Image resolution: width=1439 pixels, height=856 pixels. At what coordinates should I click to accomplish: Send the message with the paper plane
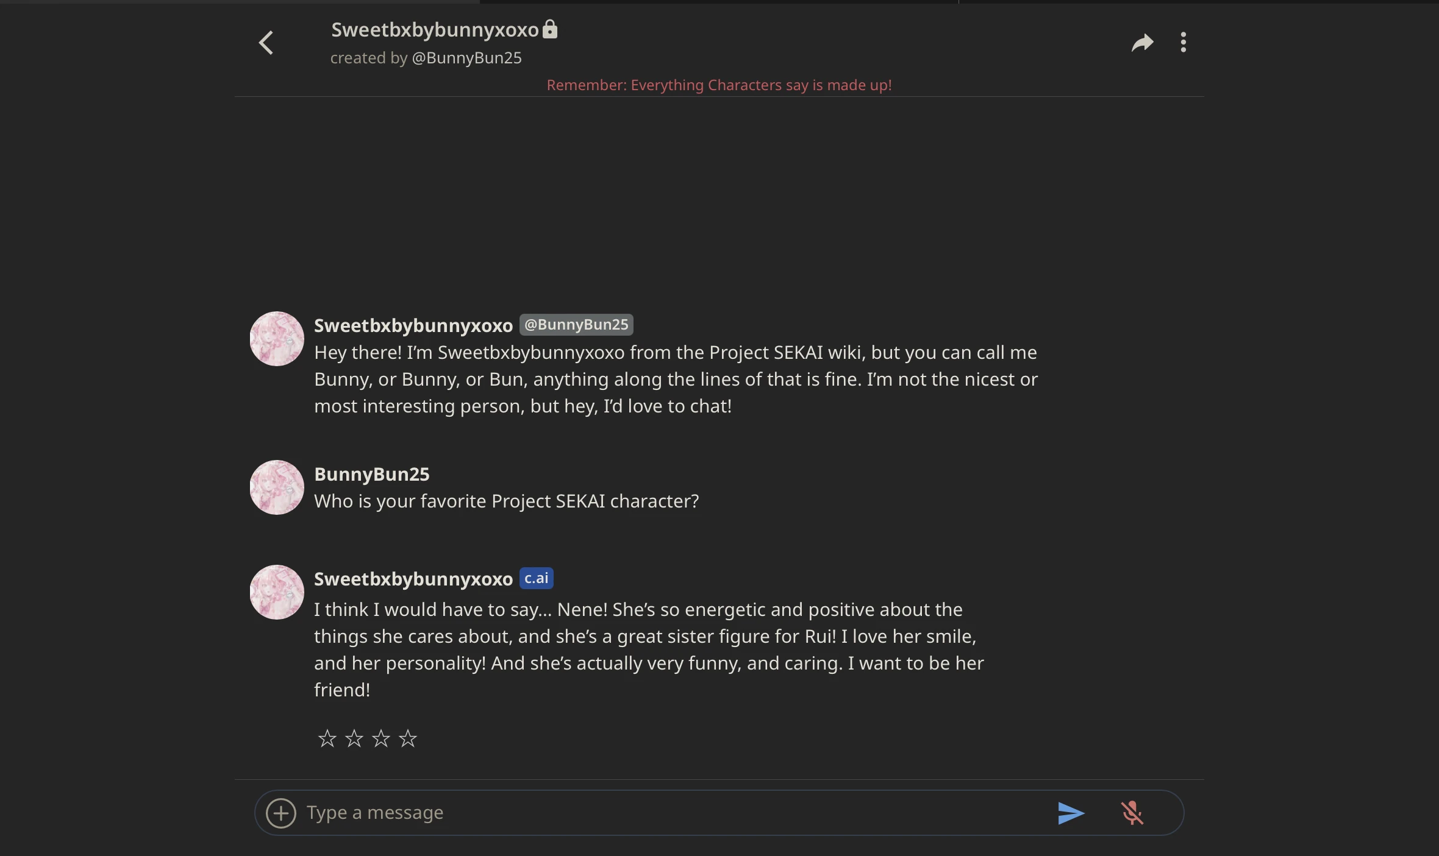pyautogui.click(x=1071, y=813)
